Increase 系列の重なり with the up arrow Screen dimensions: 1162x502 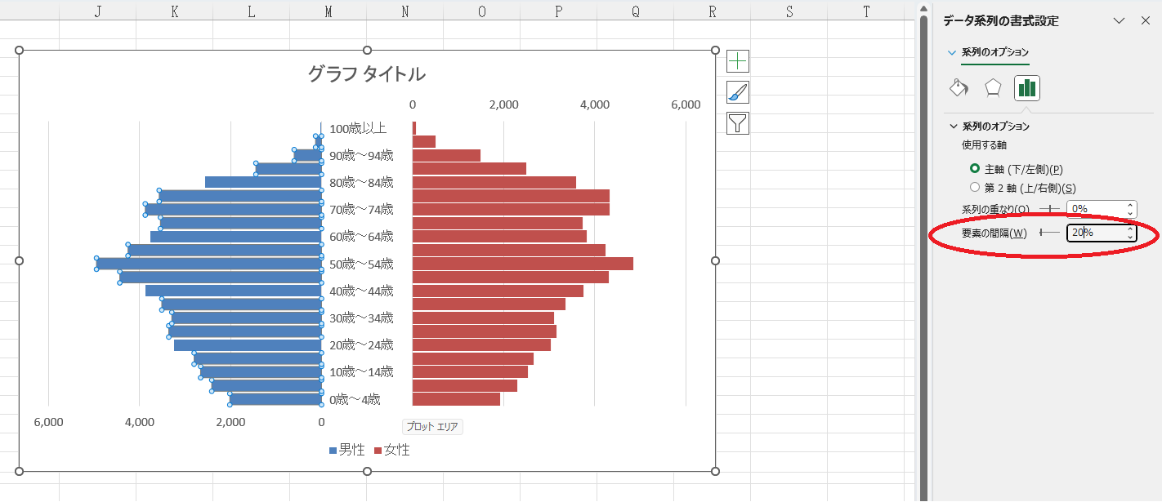[1130, 205]
